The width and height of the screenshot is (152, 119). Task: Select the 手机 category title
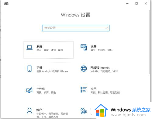click(x=39, y=67)
